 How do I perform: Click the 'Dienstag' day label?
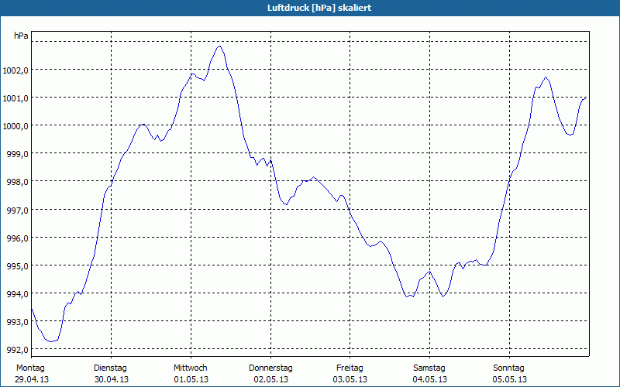pos(110,368)
